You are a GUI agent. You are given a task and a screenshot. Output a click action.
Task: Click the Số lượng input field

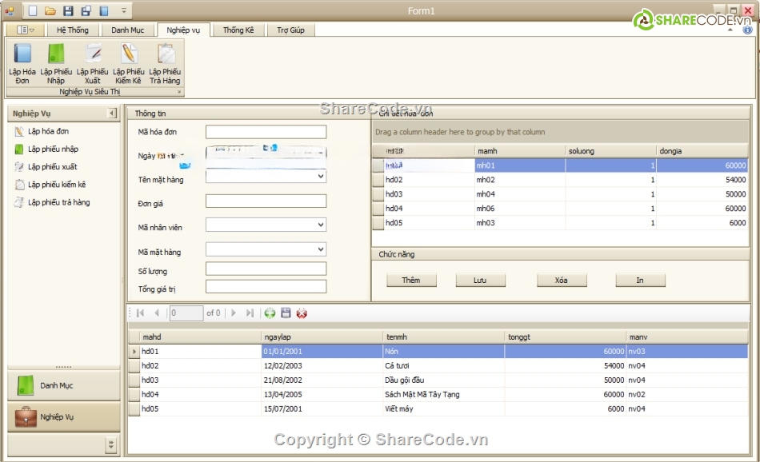[x=266, y=269]
